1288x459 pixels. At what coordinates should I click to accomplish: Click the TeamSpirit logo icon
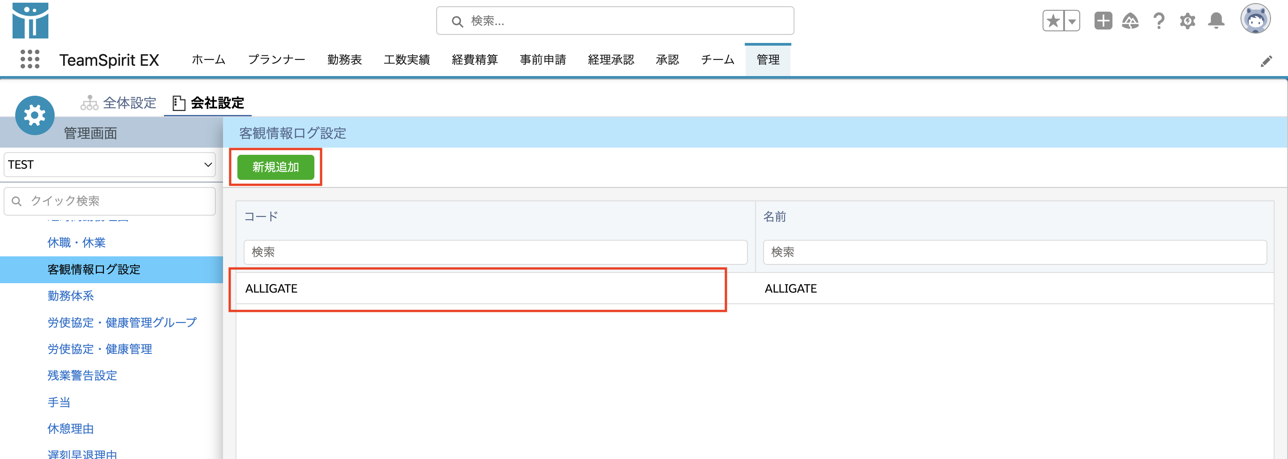[30, 21]
